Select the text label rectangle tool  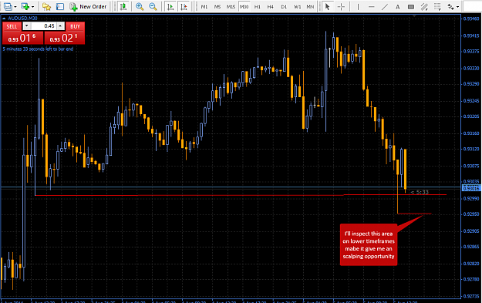(x=411, y=6)
